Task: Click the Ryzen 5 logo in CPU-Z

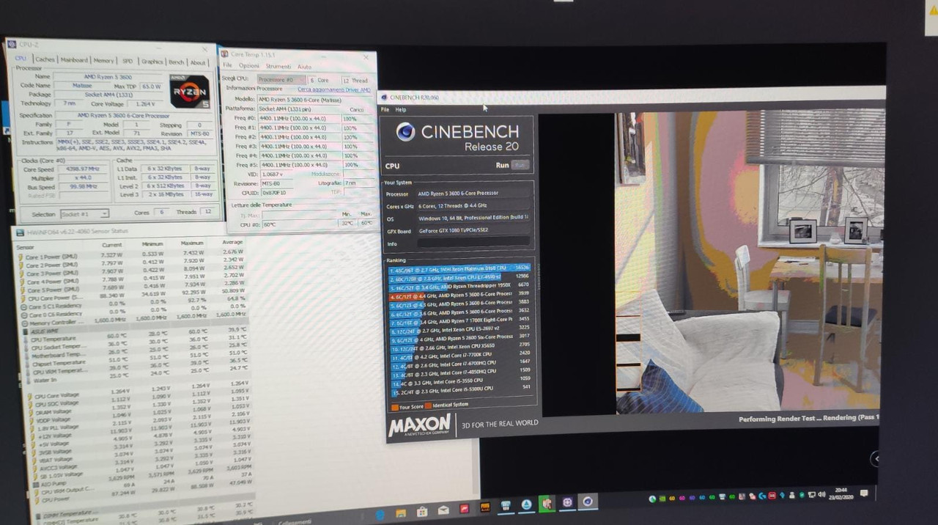Action: pos(188,92)
